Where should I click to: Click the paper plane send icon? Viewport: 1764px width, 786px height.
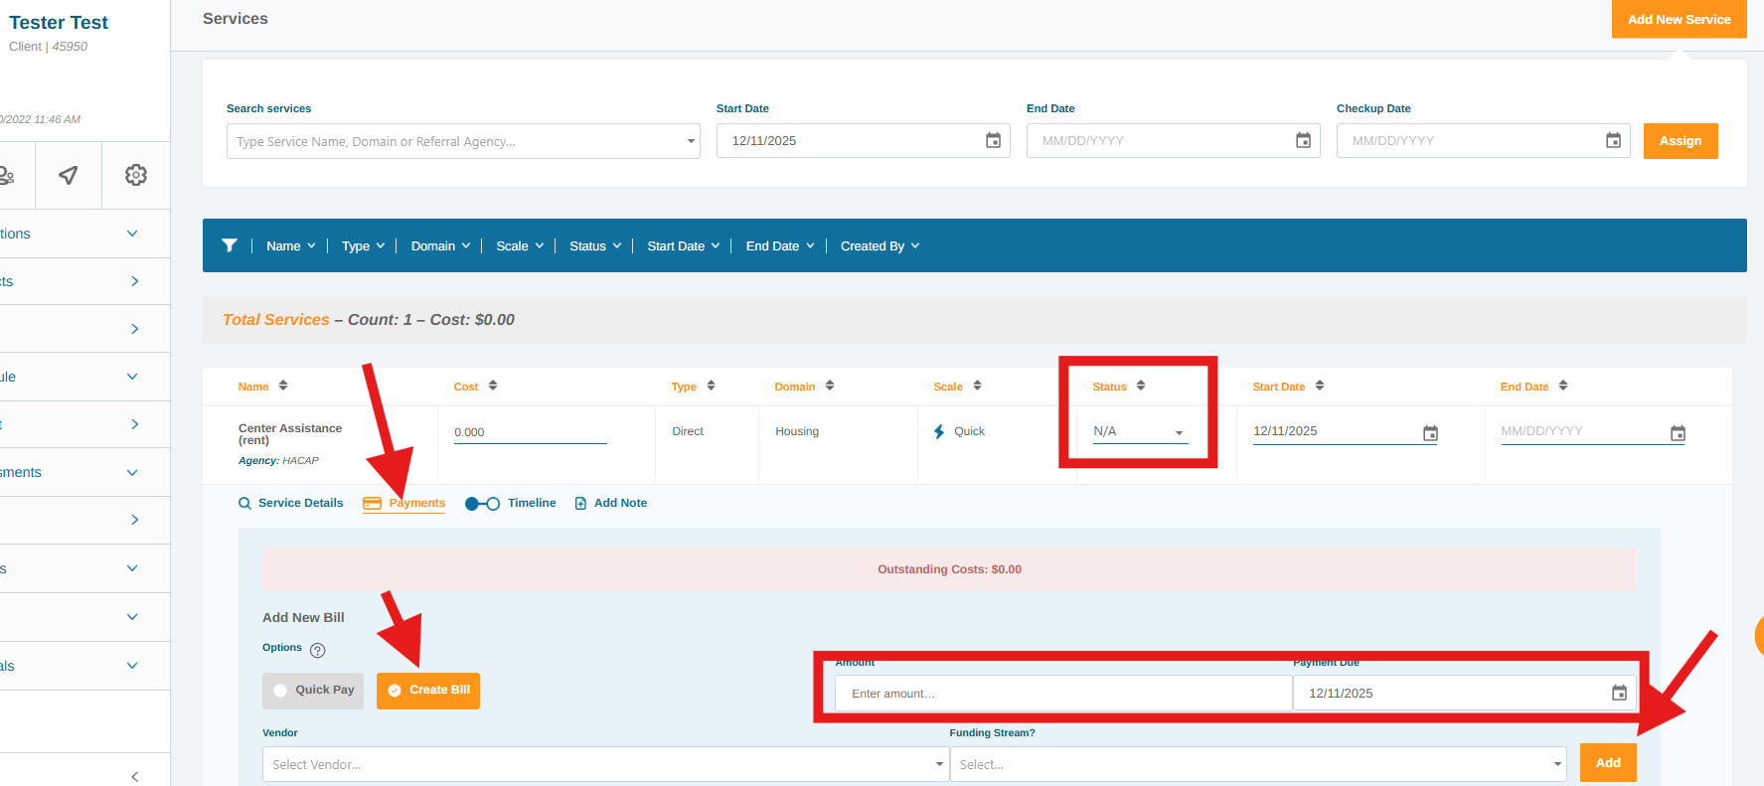[x=68, y=175]
